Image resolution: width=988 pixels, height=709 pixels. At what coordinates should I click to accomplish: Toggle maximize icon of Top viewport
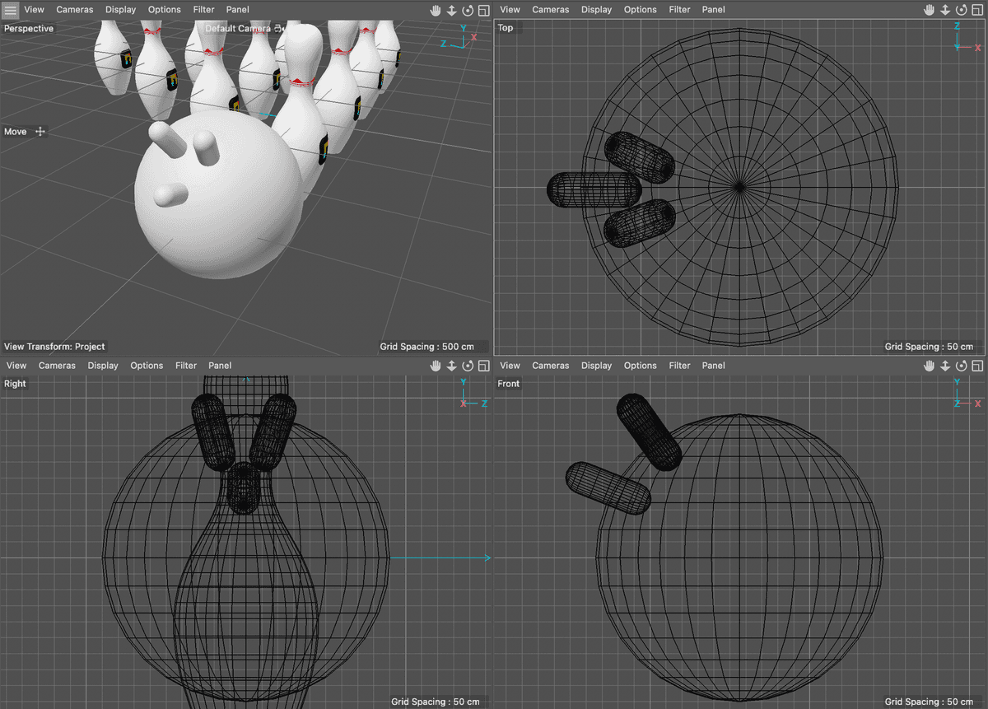pos(977,10)
